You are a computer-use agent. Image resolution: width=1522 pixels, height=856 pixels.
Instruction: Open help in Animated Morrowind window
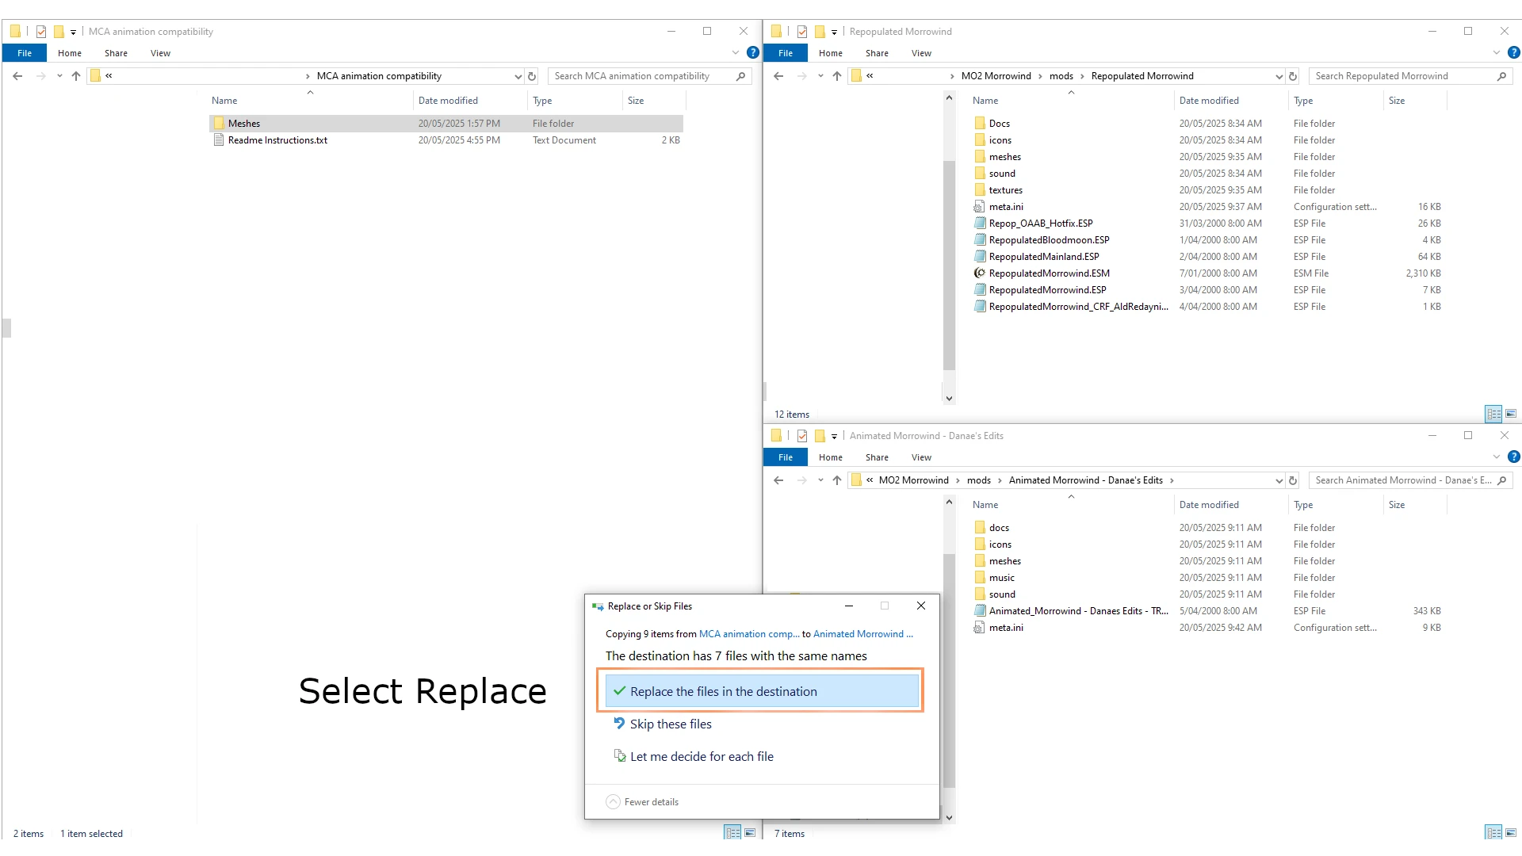point(1514,457)
